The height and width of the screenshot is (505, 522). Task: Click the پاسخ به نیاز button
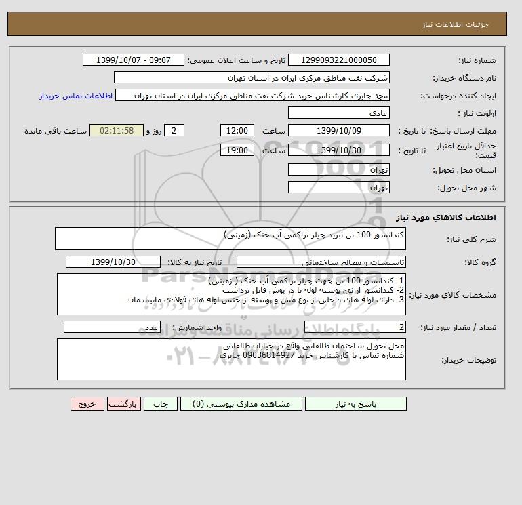point(355,403)
